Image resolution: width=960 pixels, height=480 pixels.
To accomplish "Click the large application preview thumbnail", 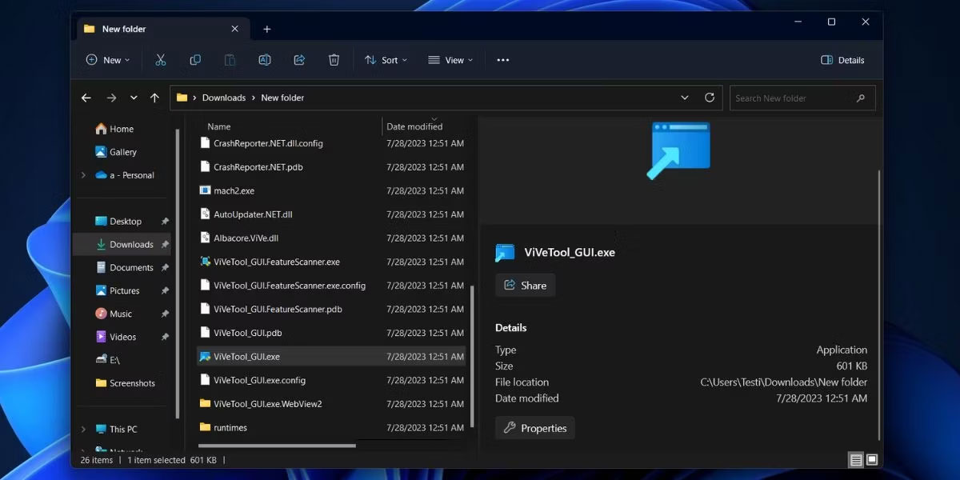I will (x=679, y=150).
